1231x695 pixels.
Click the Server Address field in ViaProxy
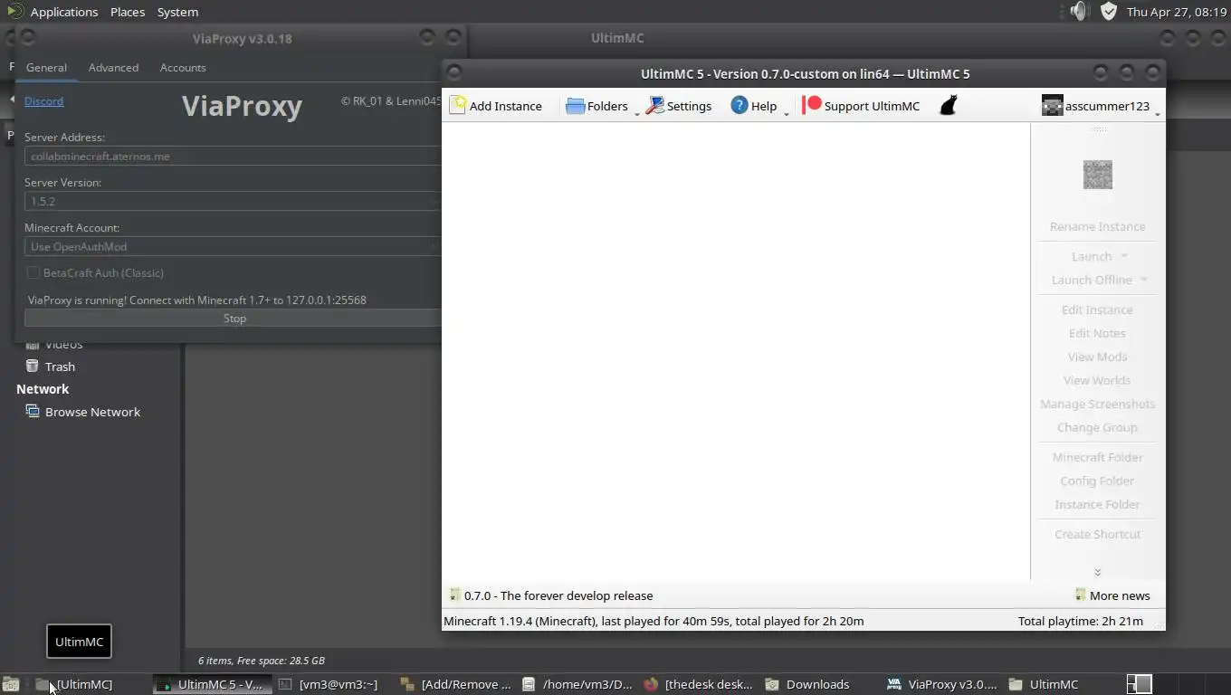[x=233, y=156]
